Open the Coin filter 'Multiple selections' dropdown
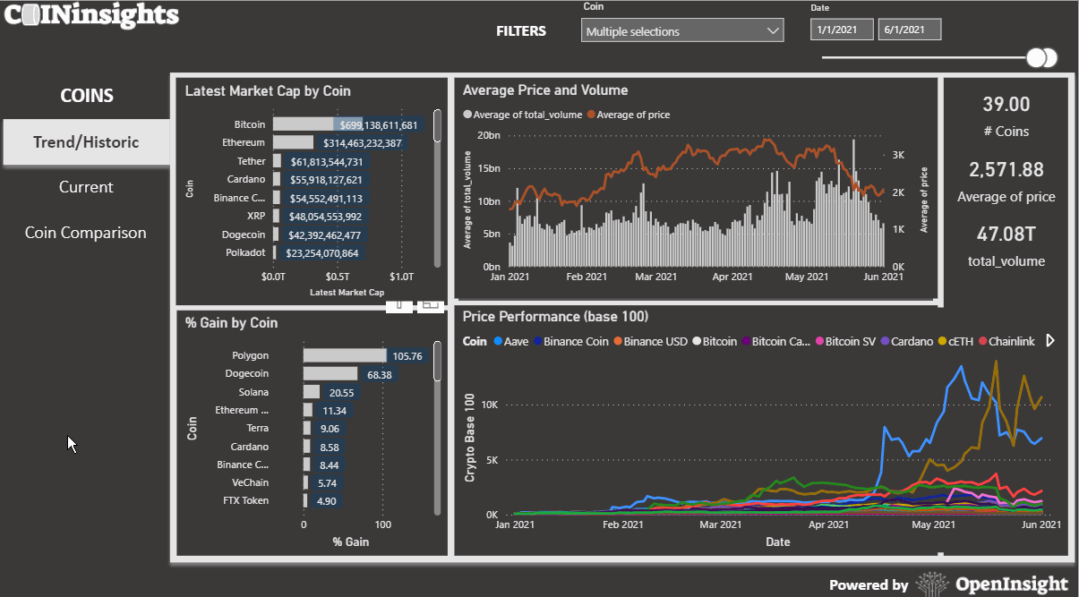Image resolution: width=1079 pixels, height=597 pixels. pyautogui.click(x=682, y=31)
